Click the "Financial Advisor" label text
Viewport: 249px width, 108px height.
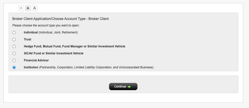point(36,60)
